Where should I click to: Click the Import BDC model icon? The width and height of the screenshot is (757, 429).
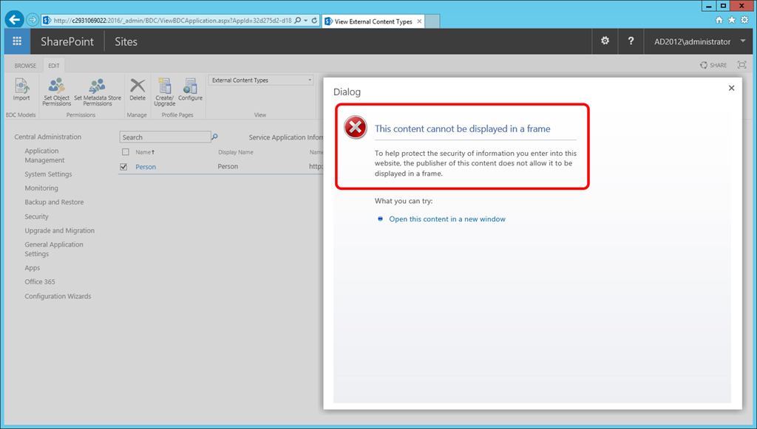tap(21, 87)
